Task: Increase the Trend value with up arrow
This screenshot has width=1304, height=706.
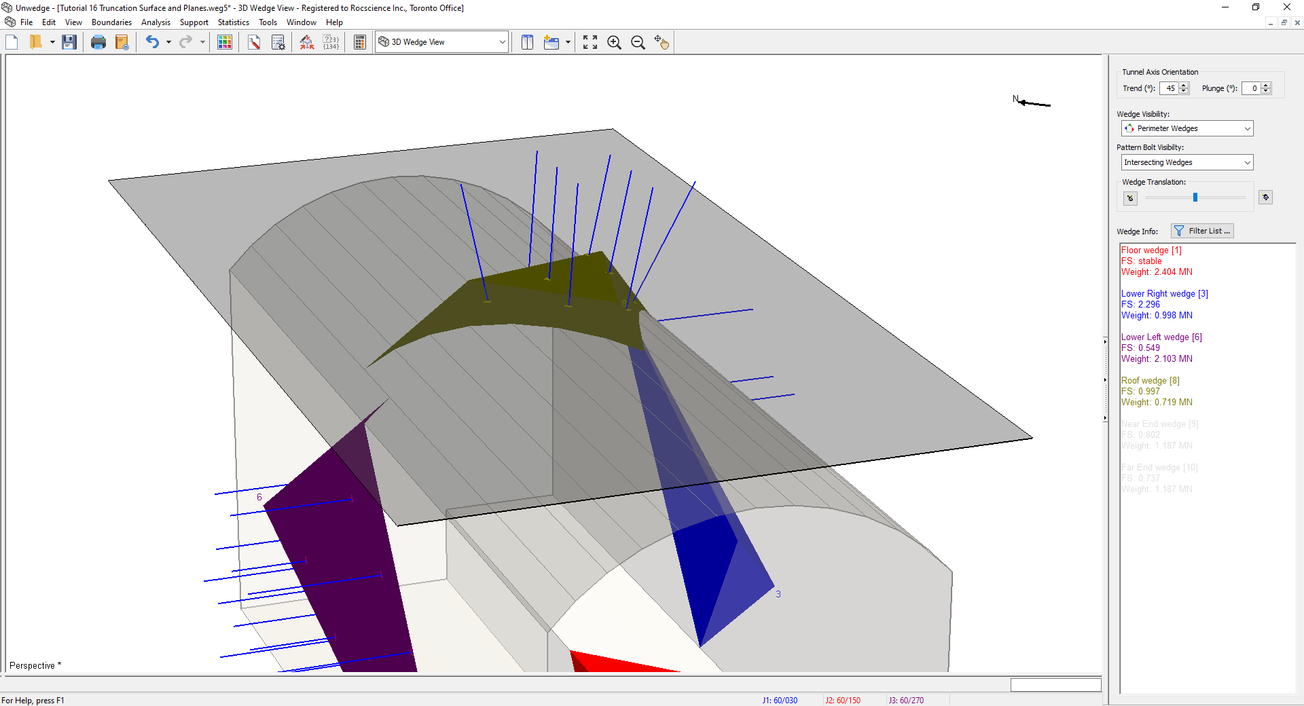Action: coord(1184,86)
